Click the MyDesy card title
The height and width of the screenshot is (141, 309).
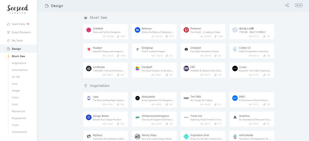[98, 135]
